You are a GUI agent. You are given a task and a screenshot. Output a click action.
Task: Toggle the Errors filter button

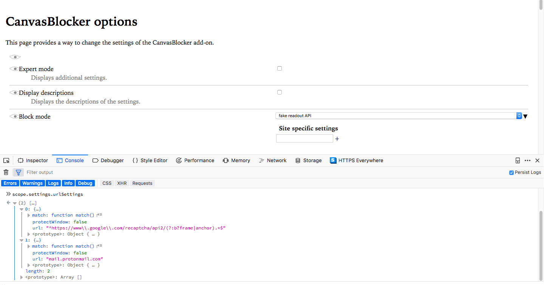point(10,183)
